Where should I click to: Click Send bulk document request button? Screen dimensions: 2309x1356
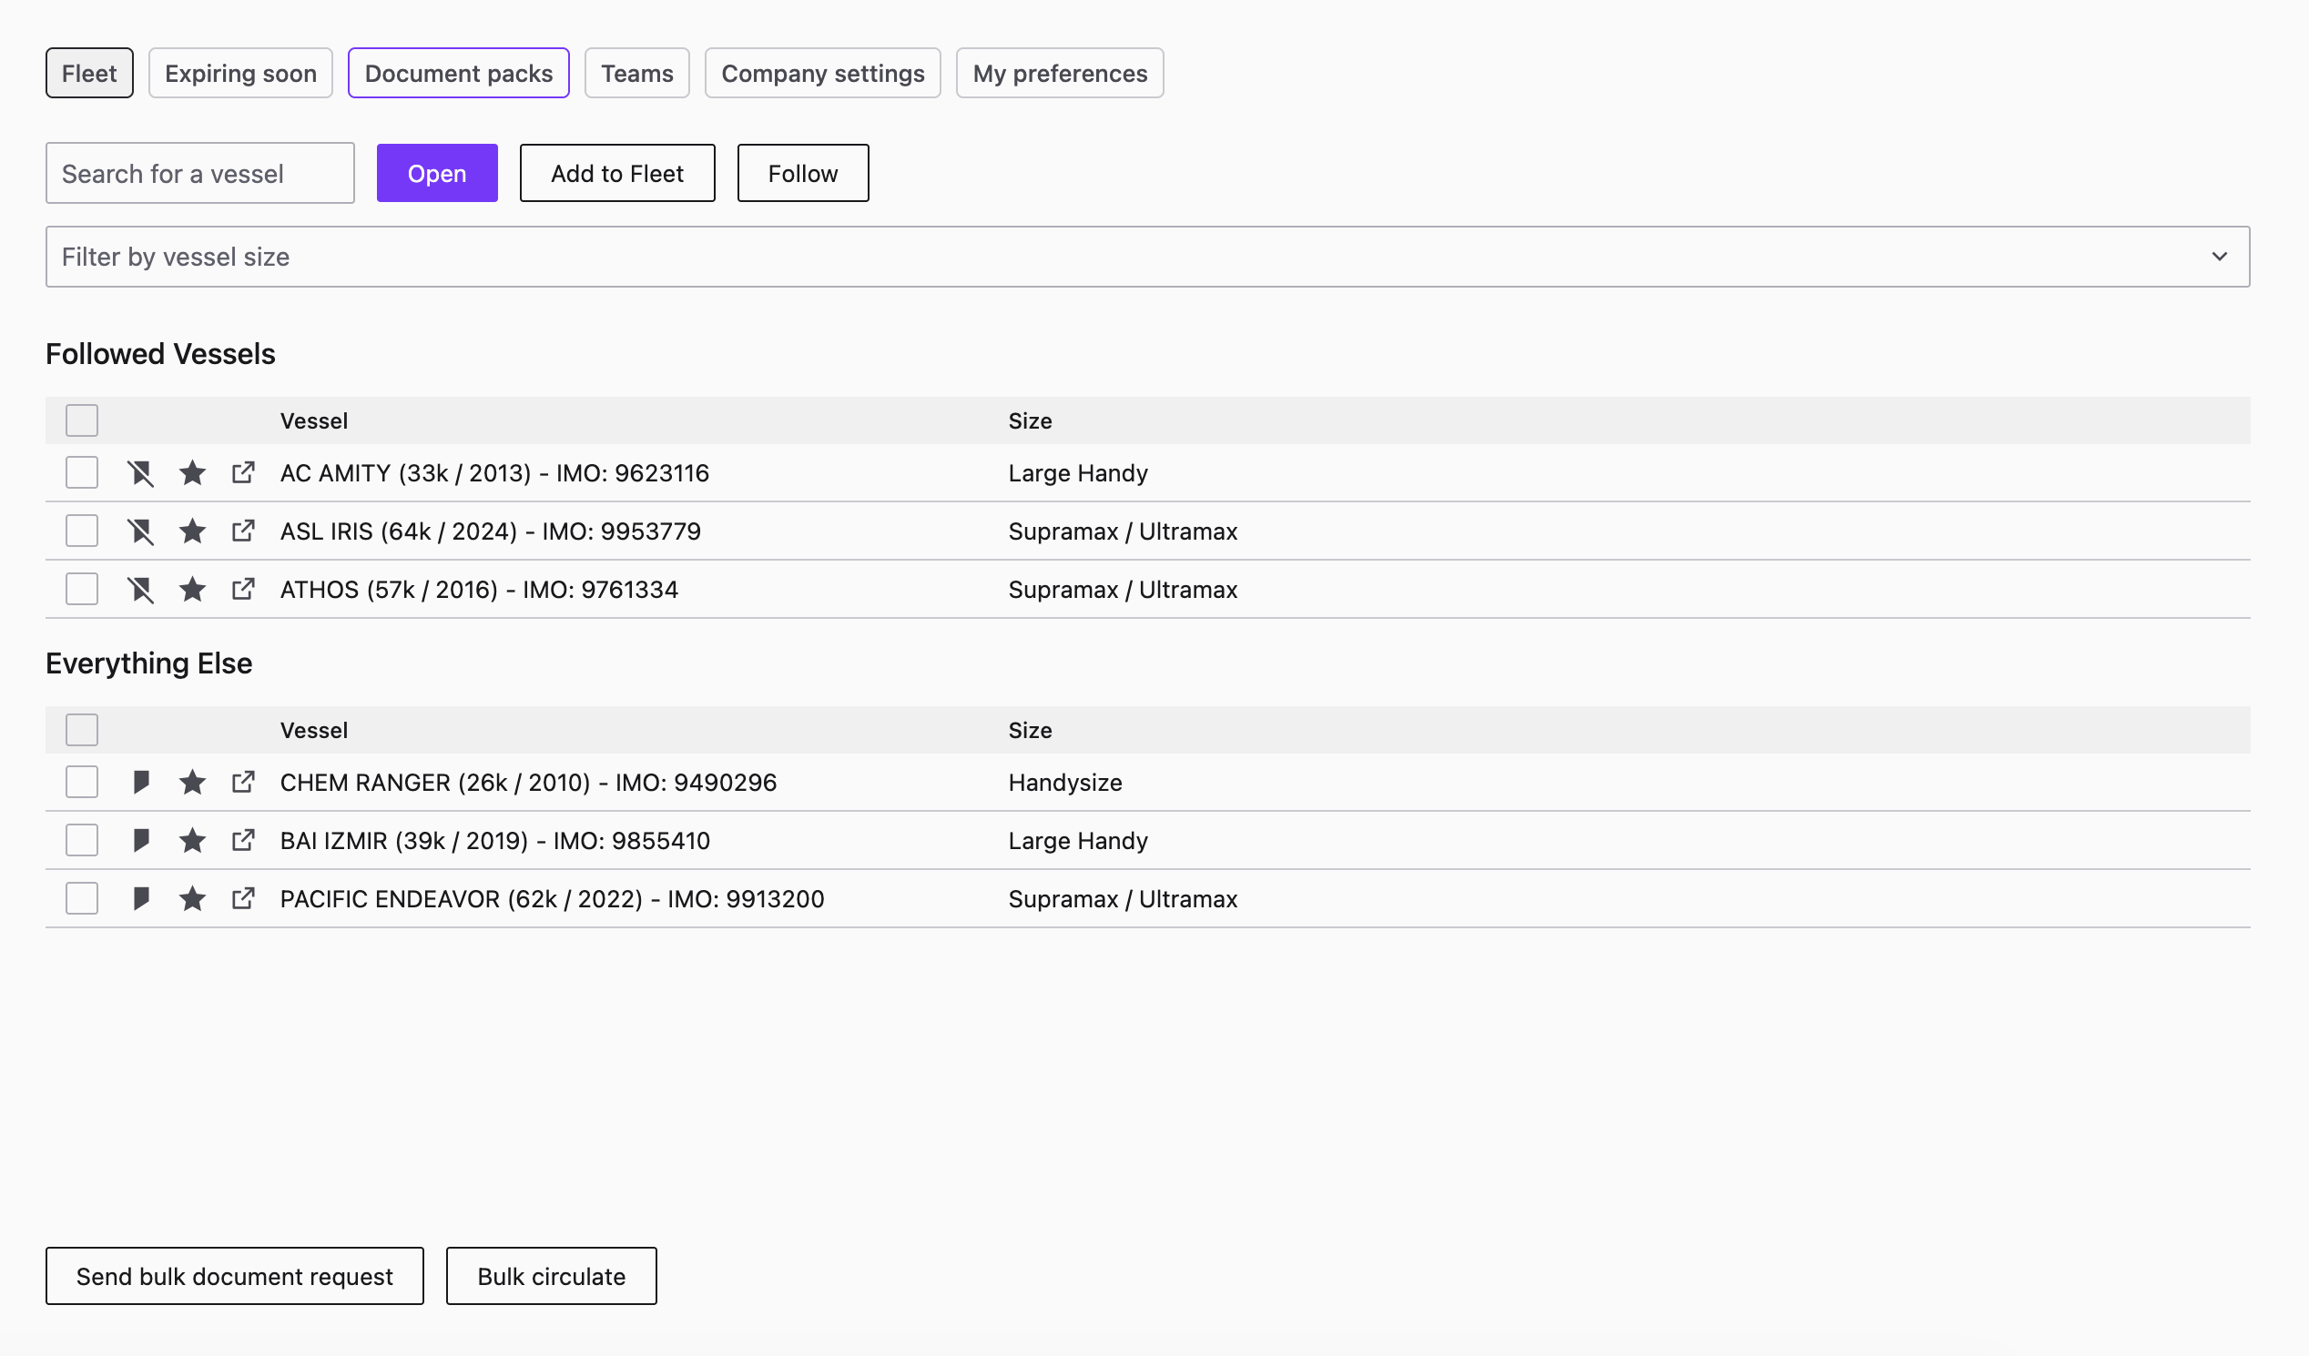click(x=235, y=1276)
